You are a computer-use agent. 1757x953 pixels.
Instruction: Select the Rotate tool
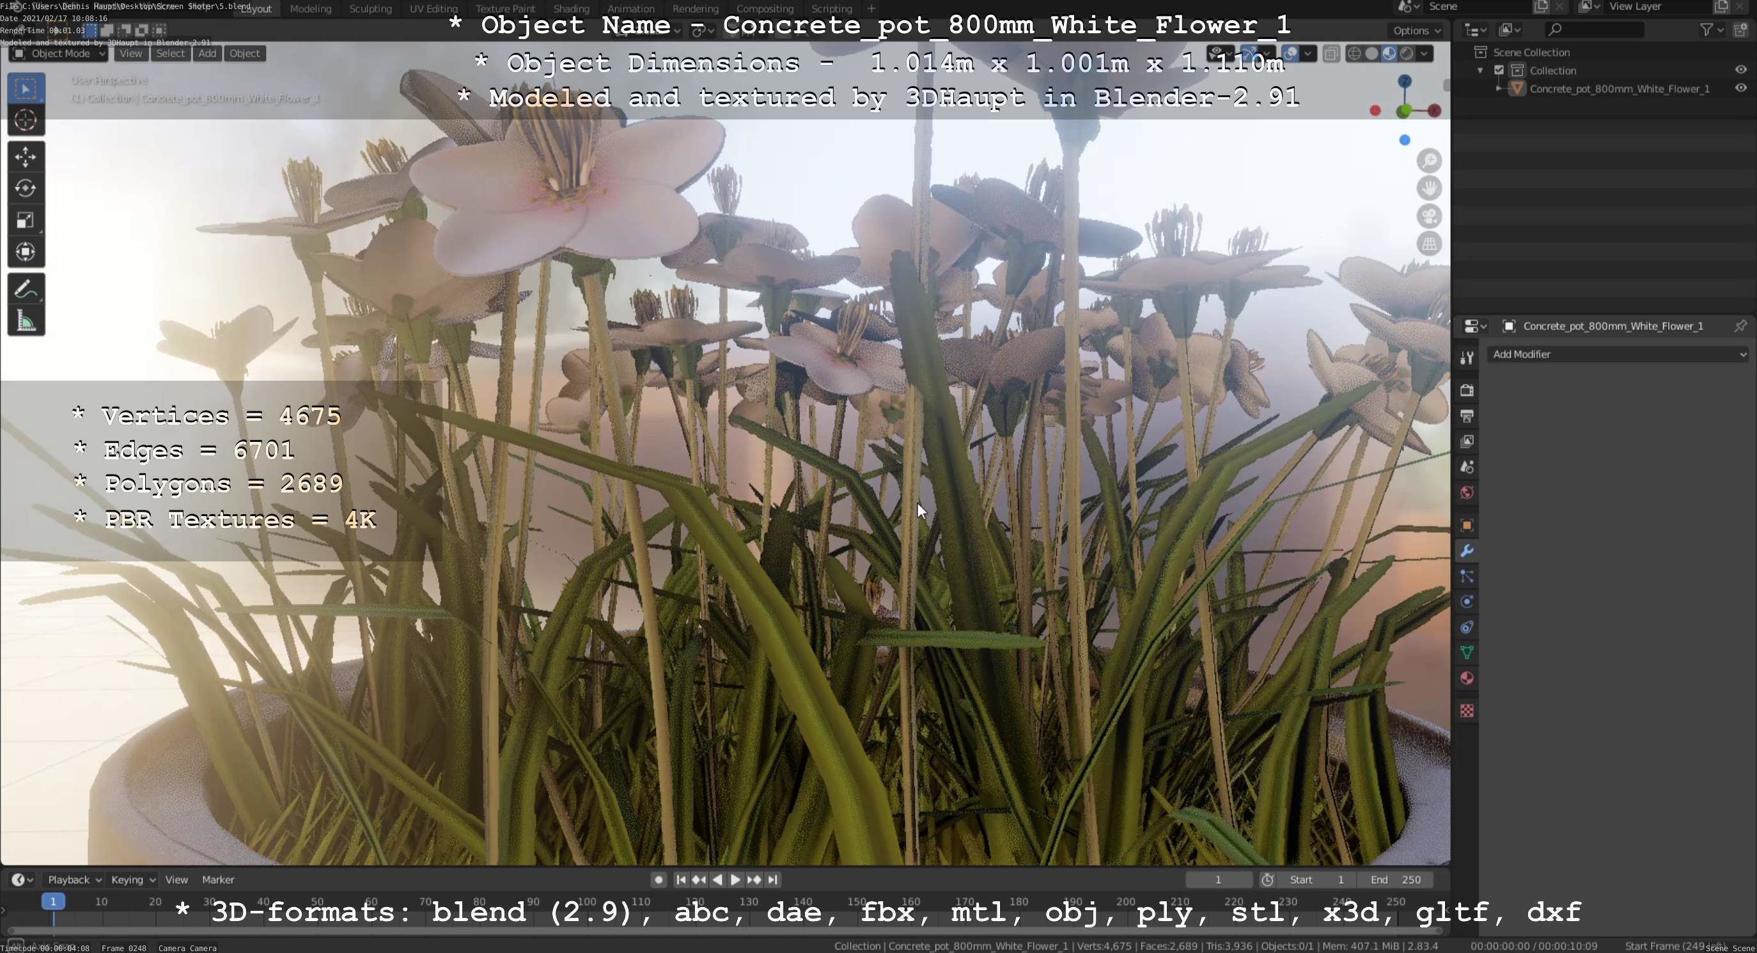point(25,188)
